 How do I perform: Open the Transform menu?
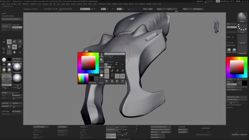click(x=142, y=4)
